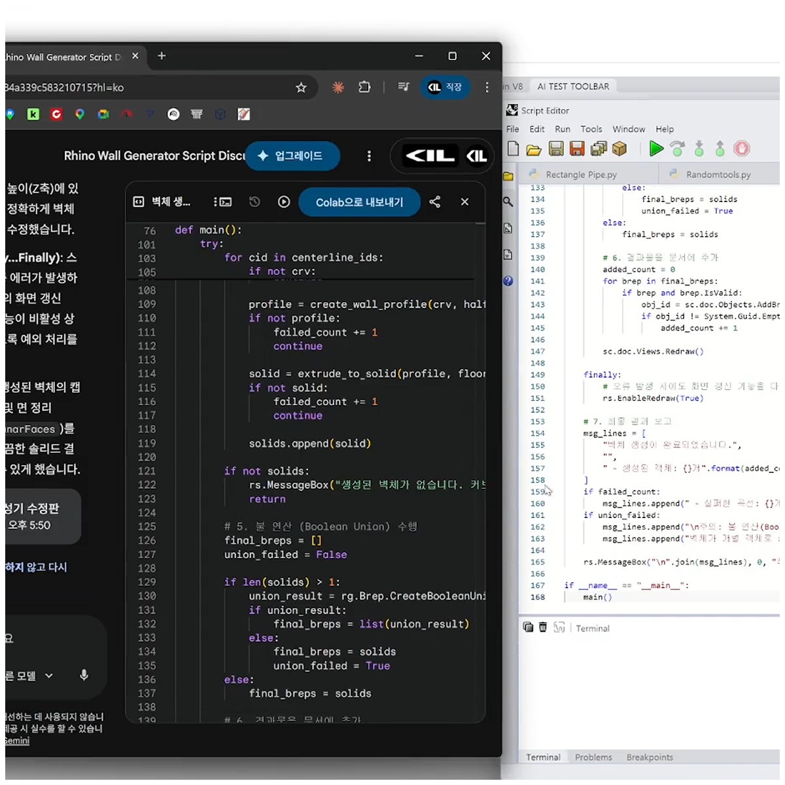Click the Script Editor window title

(x=545, y=111)
